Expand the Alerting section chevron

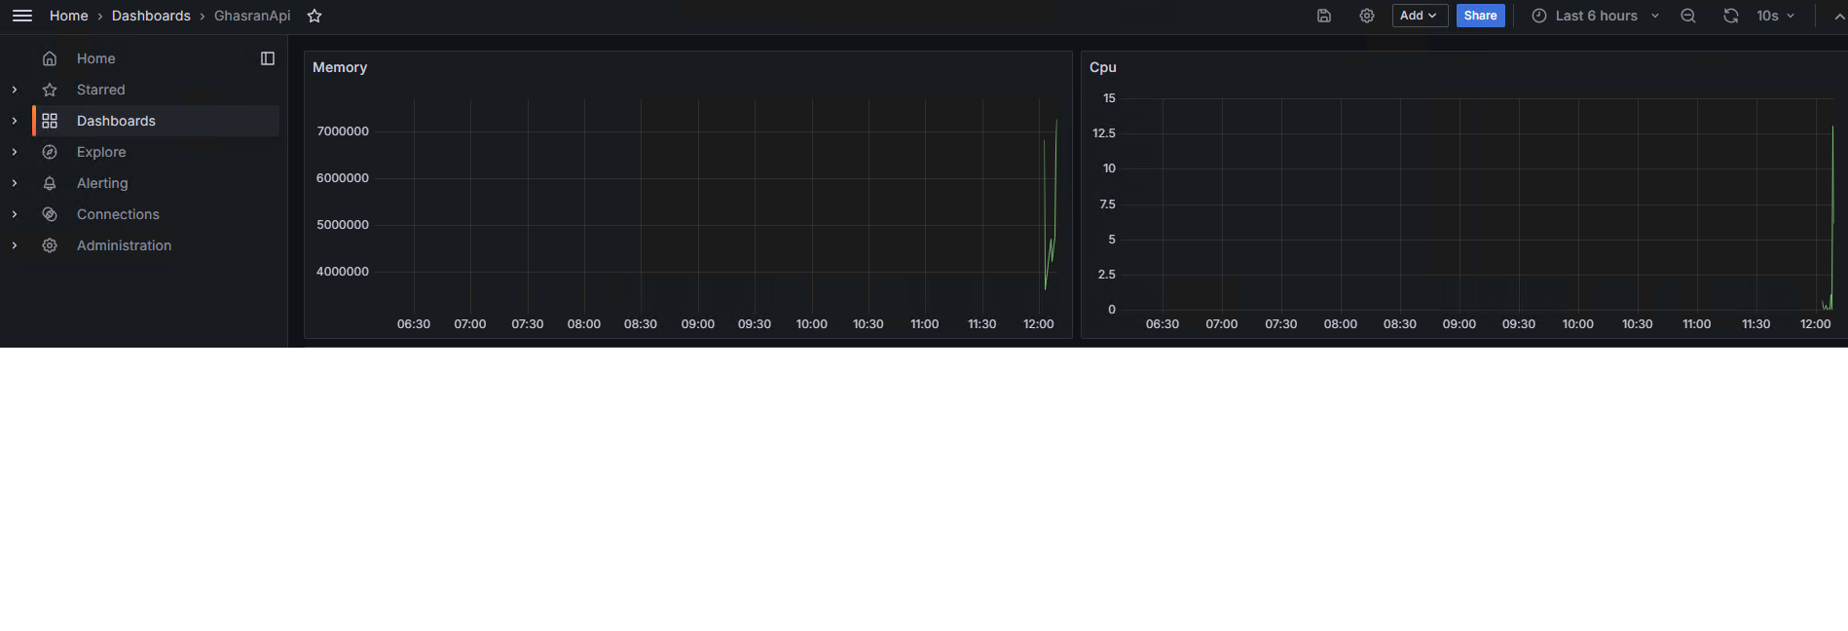pyautogui.click(x=15, y=183)
